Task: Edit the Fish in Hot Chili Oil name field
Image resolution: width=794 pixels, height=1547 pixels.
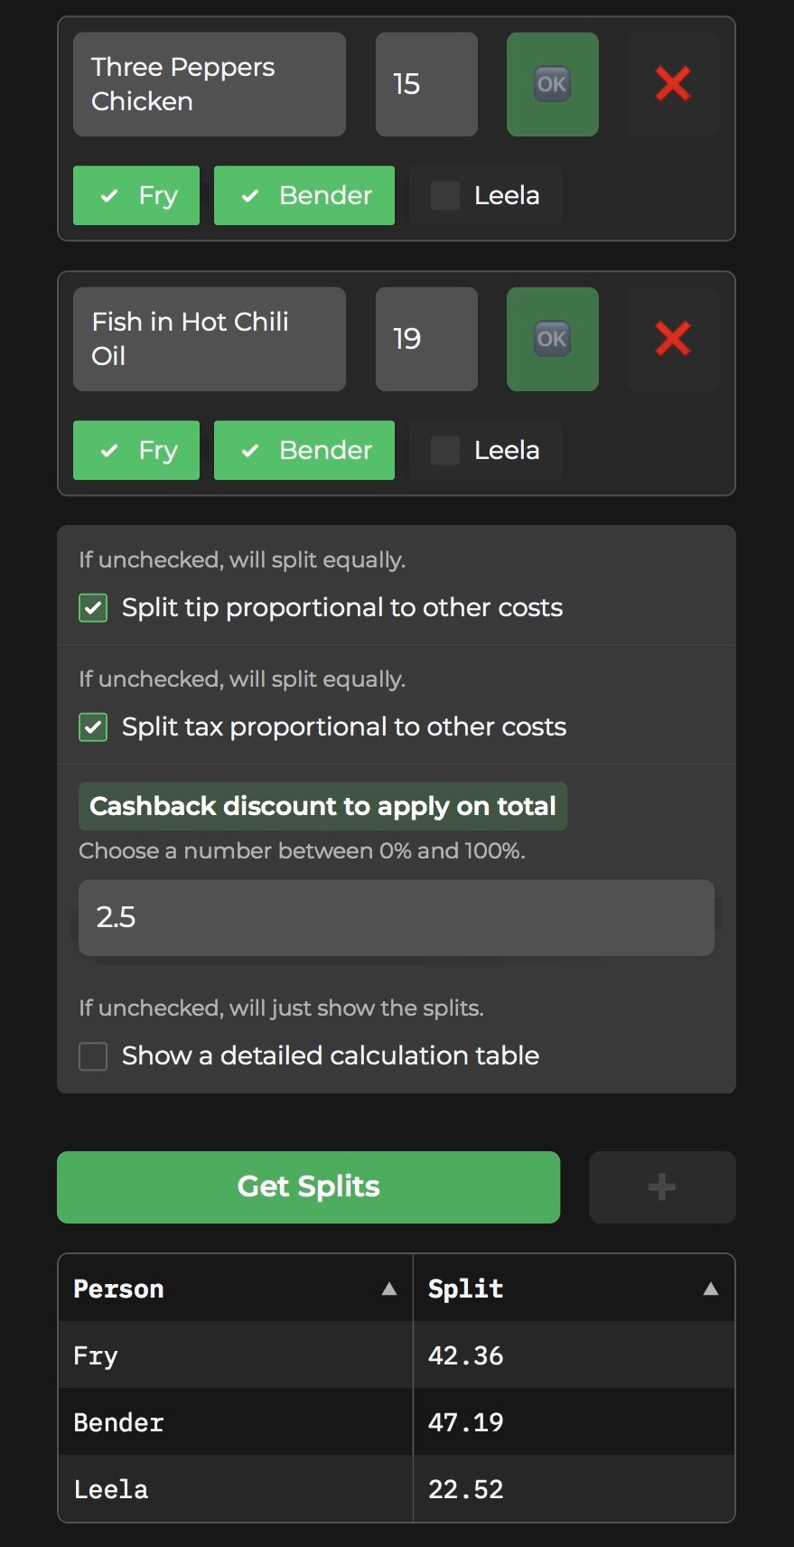Action: (210, 339)
